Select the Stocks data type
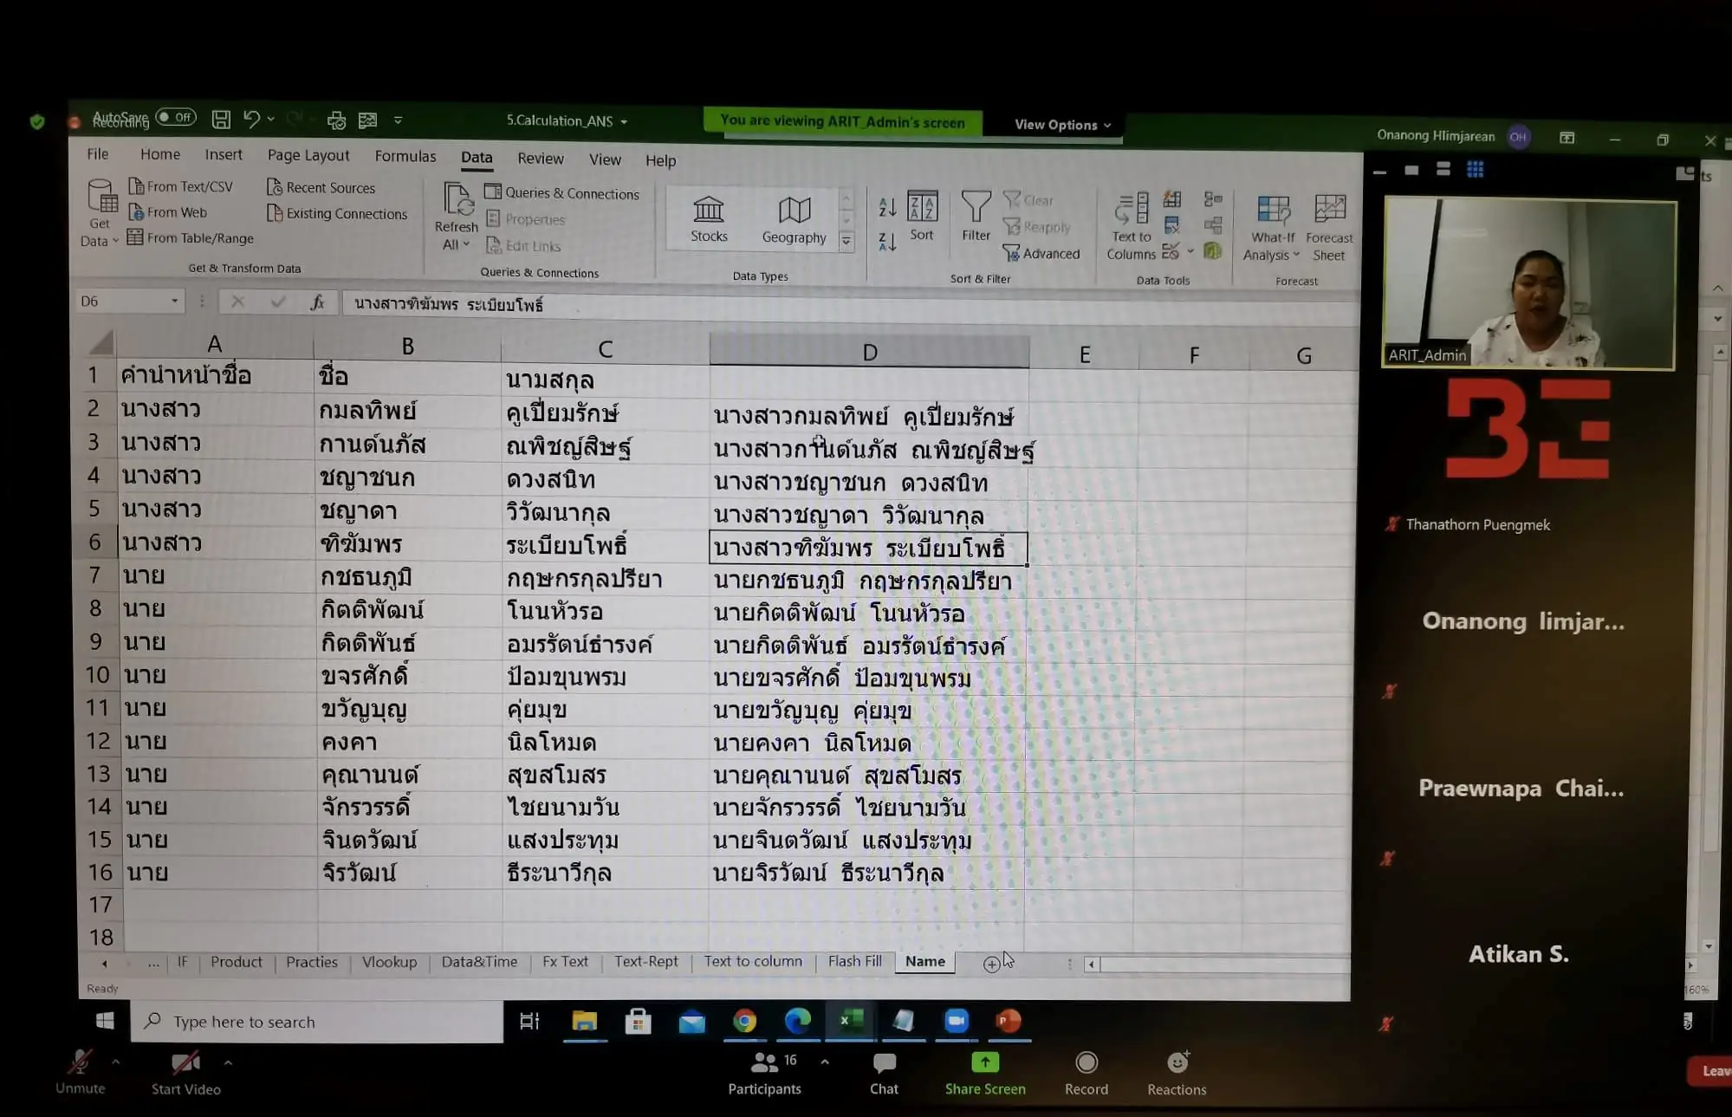 pos(708,217)
